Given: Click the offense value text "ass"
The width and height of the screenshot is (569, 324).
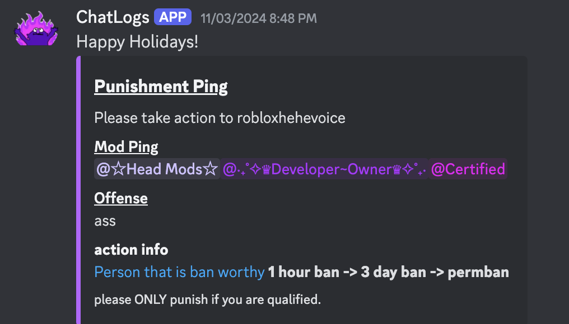Looking at the screenshot, I should (105, 221).
